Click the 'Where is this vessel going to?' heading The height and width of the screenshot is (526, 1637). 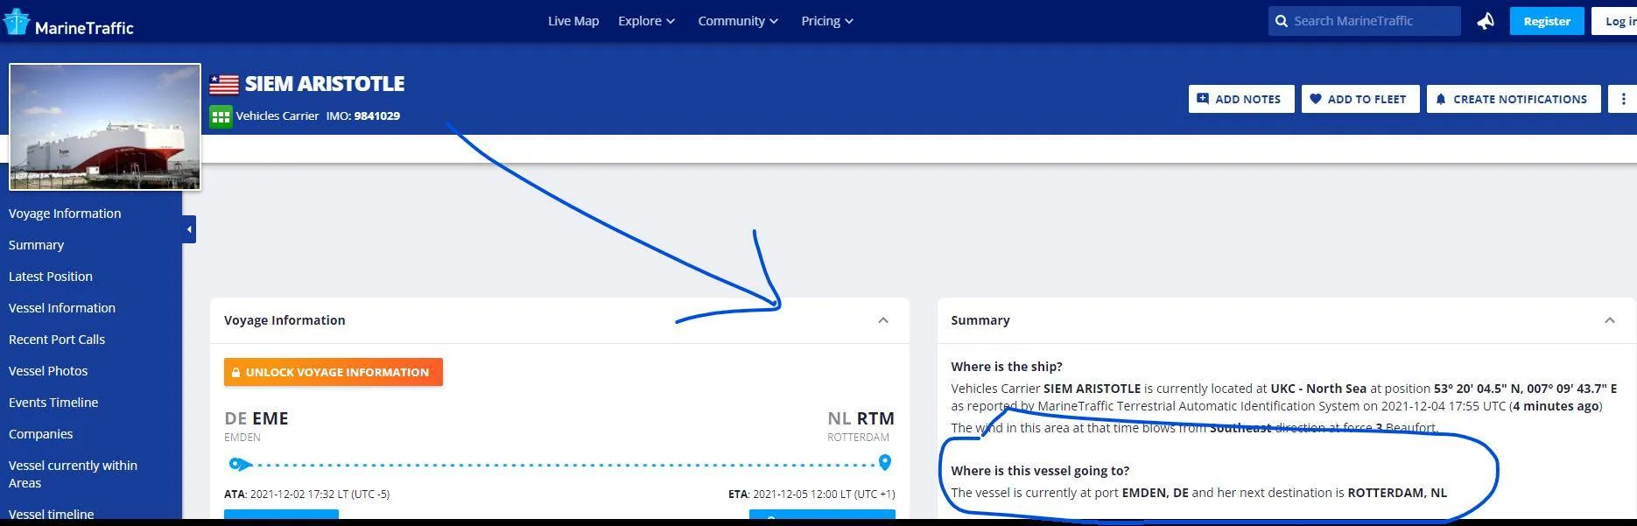[1040, 471]
